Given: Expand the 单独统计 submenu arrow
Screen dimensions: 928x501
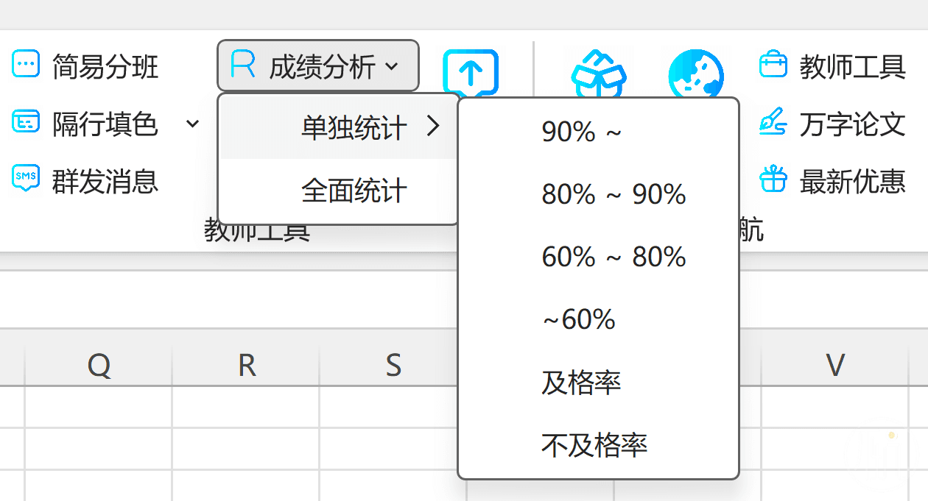Looking at the screenshot, I should (x=433, y=127).
